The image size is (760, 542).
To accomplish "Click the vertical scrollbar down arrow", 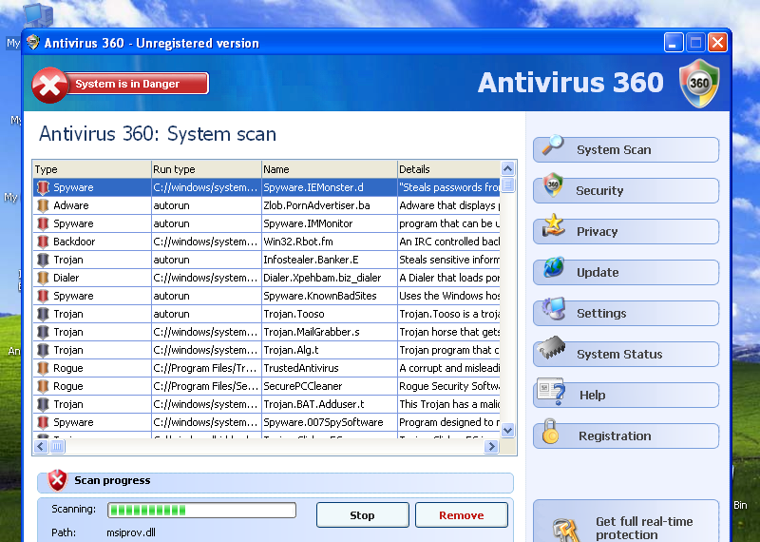I will click(507, 431).
